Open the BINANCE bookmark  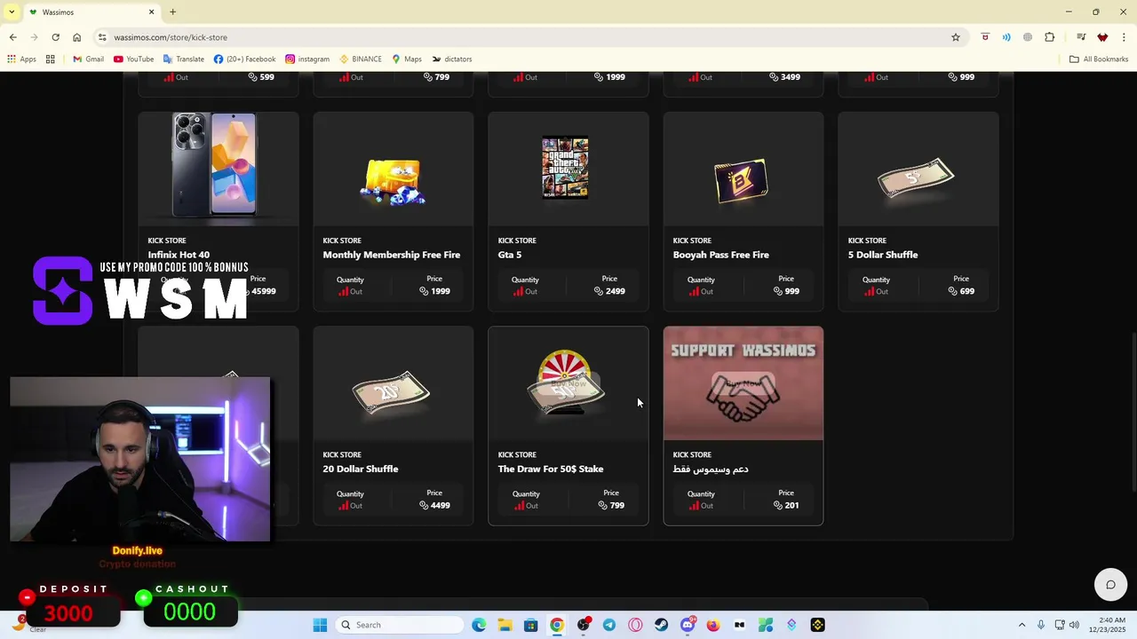point(360,59)
